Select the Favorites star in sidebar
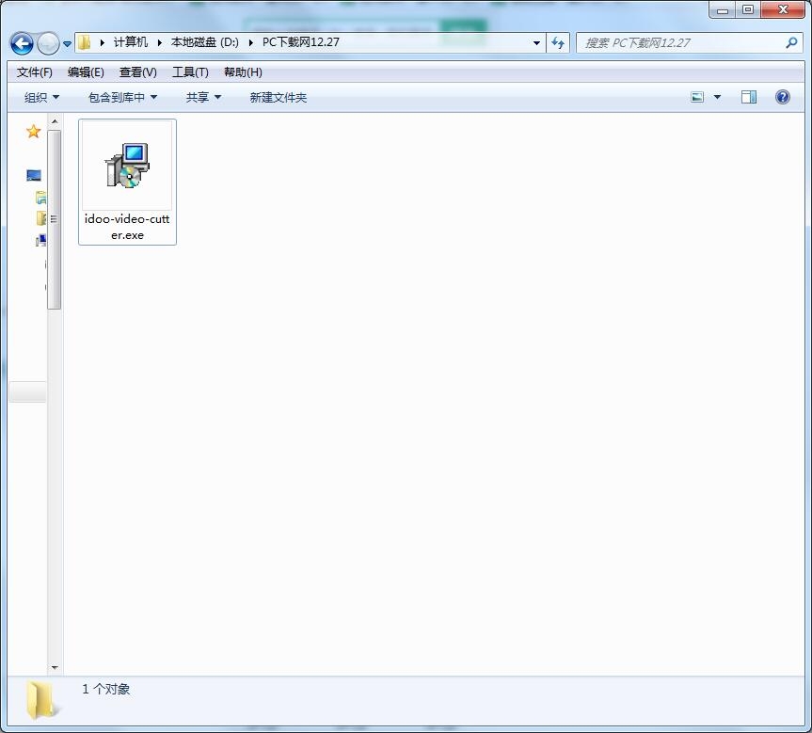The image size is (812, 733). (34, 132)
